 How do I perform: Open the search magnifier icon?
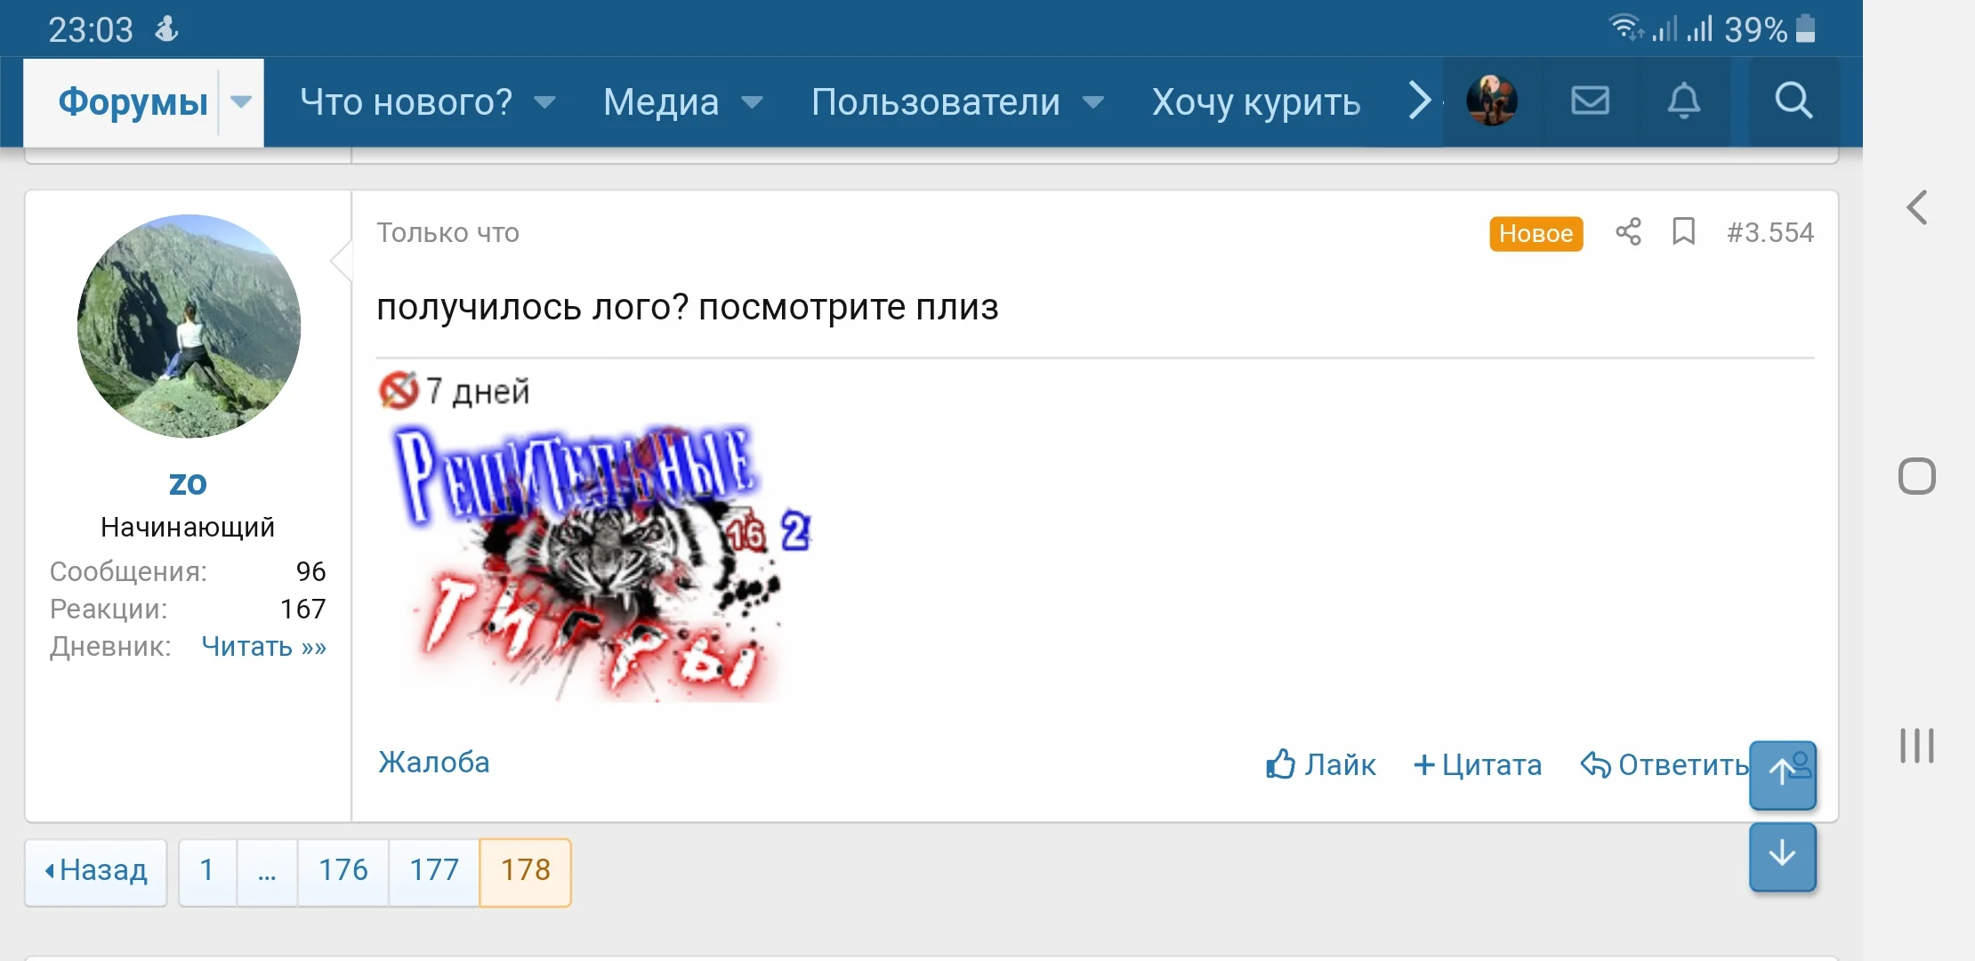tap(1794, 101)
